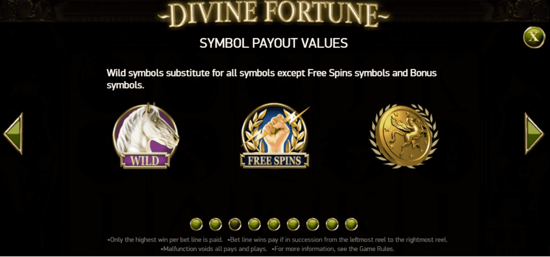The image size is (550, 257).
Task: Go to the previous paytable page arrow
Action: point(13,134)
